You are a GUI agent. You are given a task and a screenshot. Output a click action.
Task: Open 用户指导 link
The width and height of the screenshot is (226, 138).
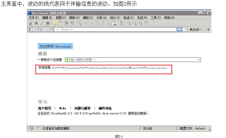pos(44,108)
